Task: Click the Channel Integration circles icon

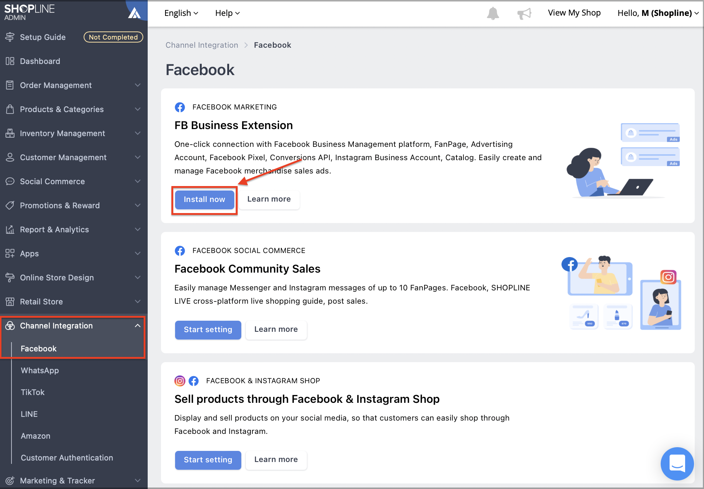Action: (10, 326)
